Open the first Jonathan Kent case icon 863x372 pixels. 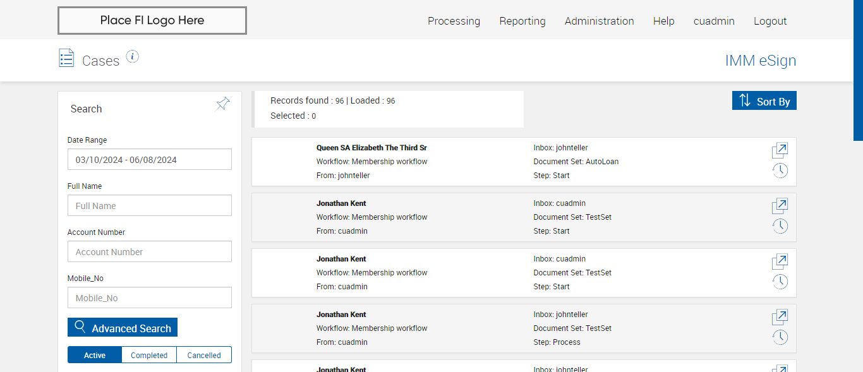click(780, 207)
